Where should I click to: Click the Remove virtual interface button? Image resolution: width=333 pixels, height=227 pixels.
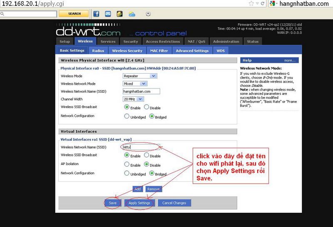[154, 189]
